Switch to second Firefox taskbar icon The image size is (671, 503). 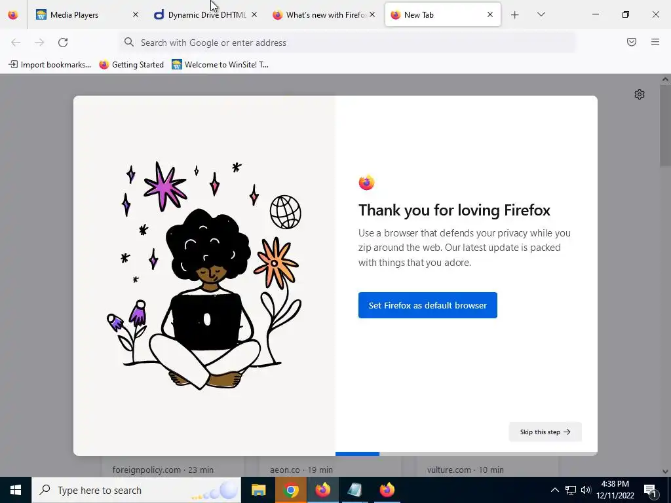click(x=387, y=490)
